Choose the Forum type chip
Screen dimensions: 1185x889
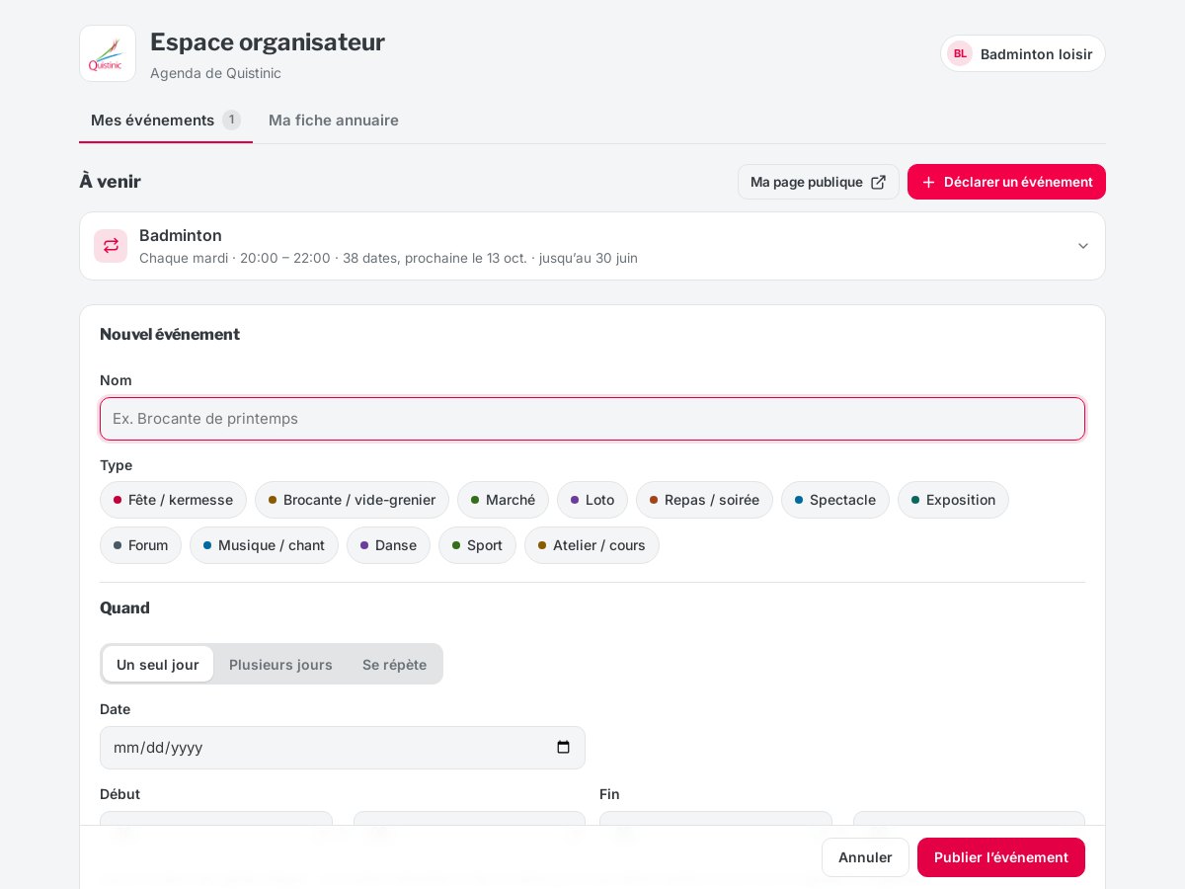(x=140, y=545)
